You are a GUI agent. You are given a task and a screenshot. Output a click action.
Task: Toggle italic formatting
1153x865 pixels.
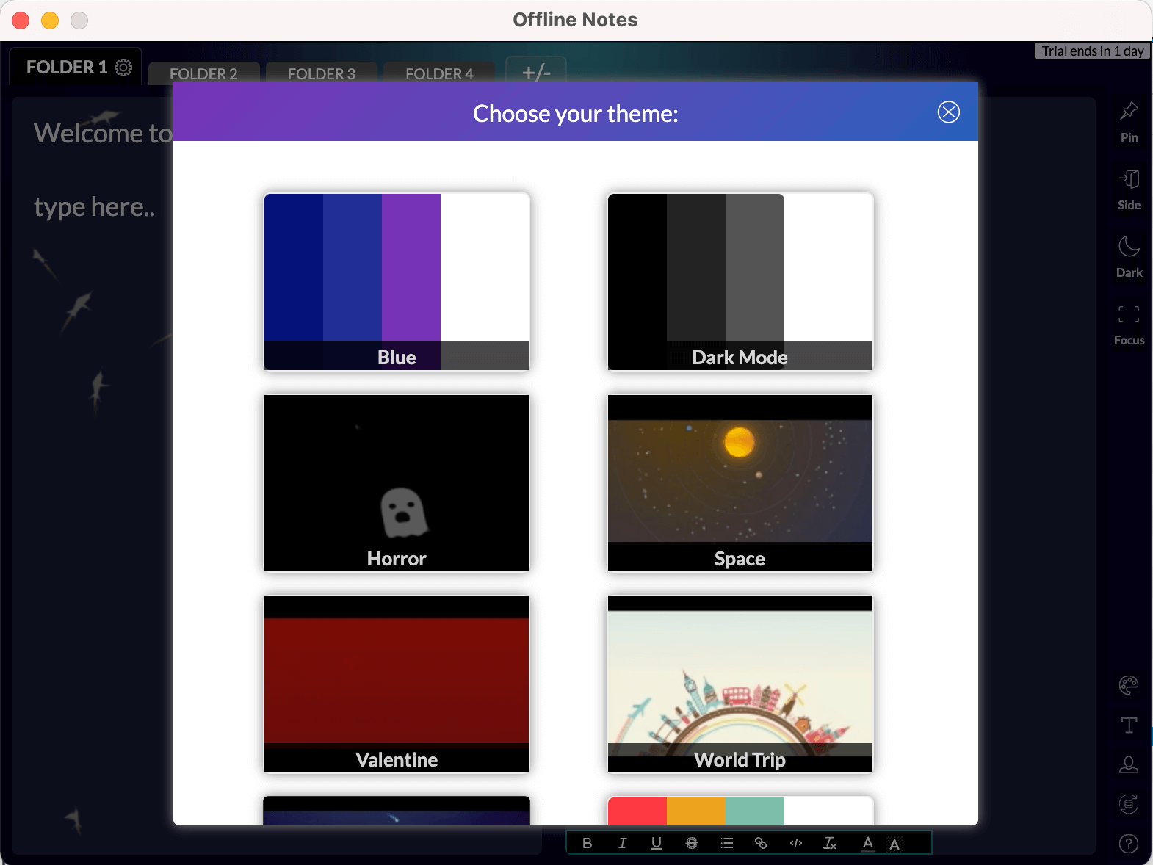(x=622, y=843)
